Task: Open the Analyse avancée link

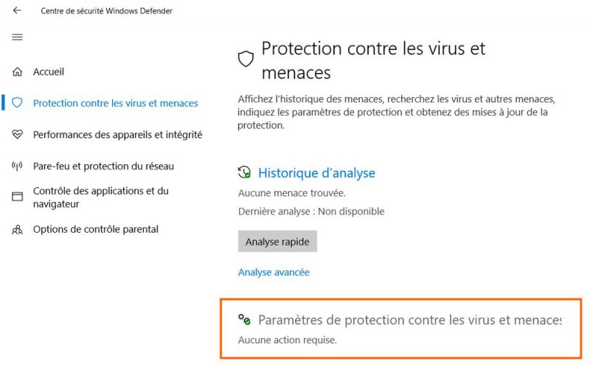Action: 274,272
